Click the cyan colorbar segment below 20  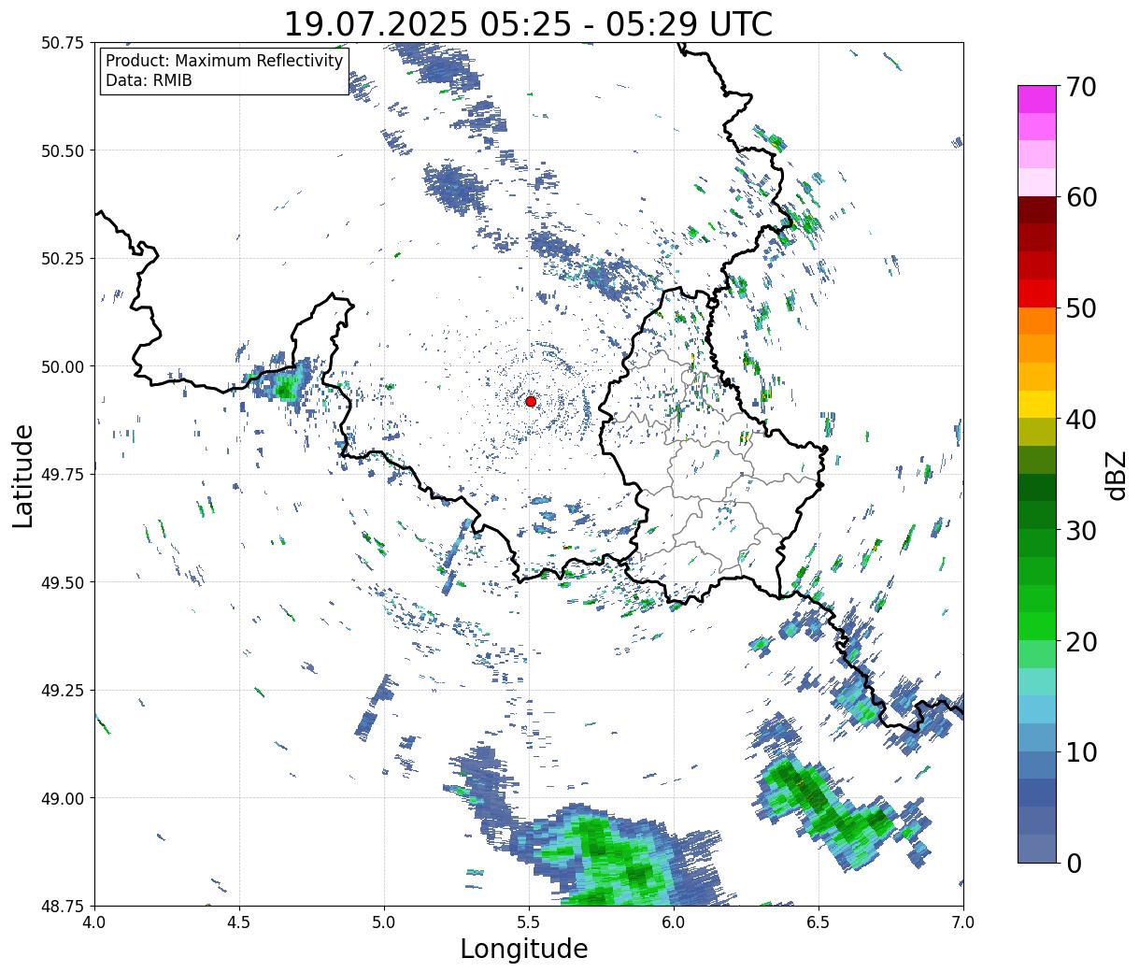(1037, 681)
